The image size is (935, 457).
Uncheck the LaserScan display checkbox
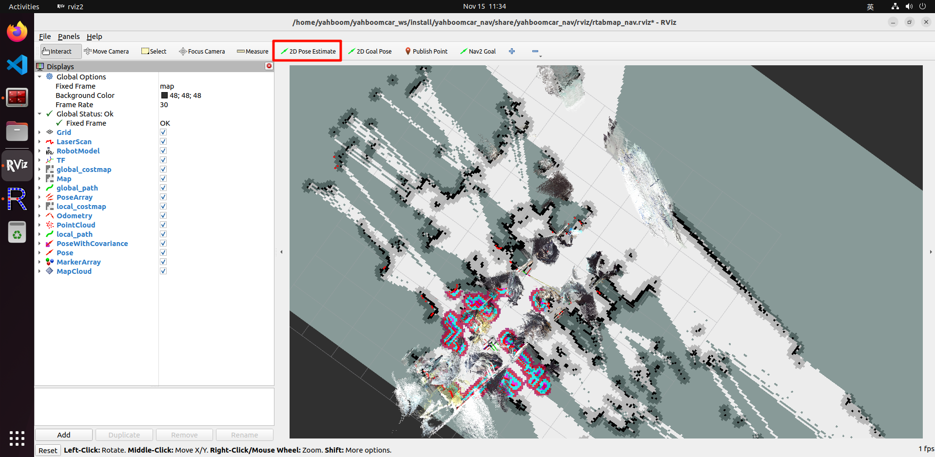click(163, 141)
